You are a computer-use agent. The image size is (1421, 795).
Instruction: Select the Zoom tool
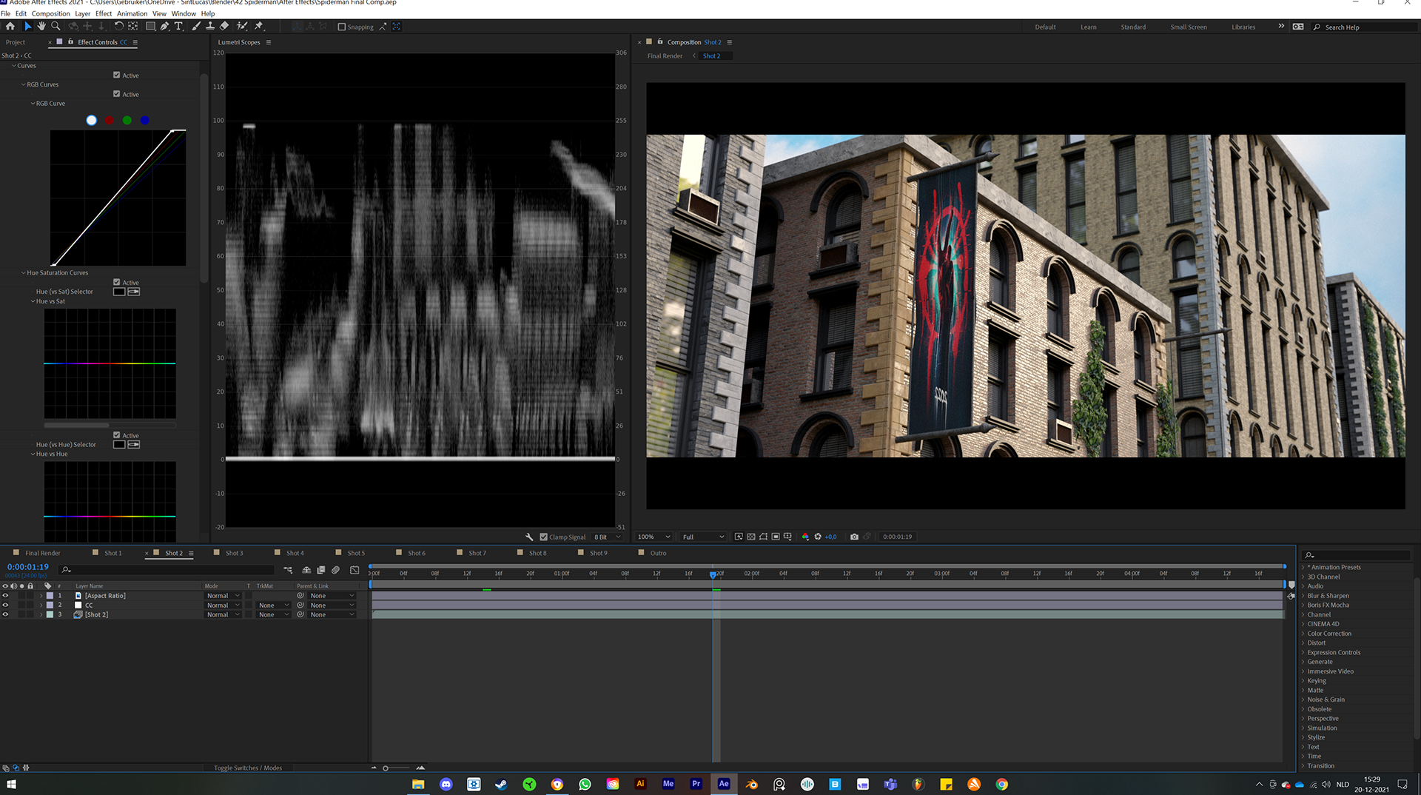[56, 27]
